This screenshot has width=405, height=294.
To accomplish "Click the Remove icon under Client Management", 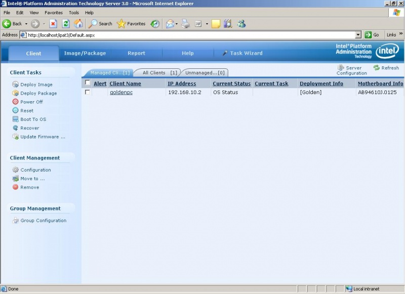I will (16, 187).
